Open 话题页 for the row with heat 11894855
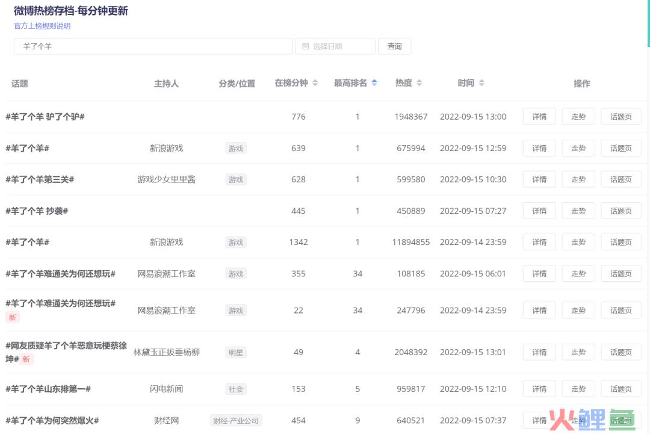This screenshot has height=434, width=650. [621, 242]
